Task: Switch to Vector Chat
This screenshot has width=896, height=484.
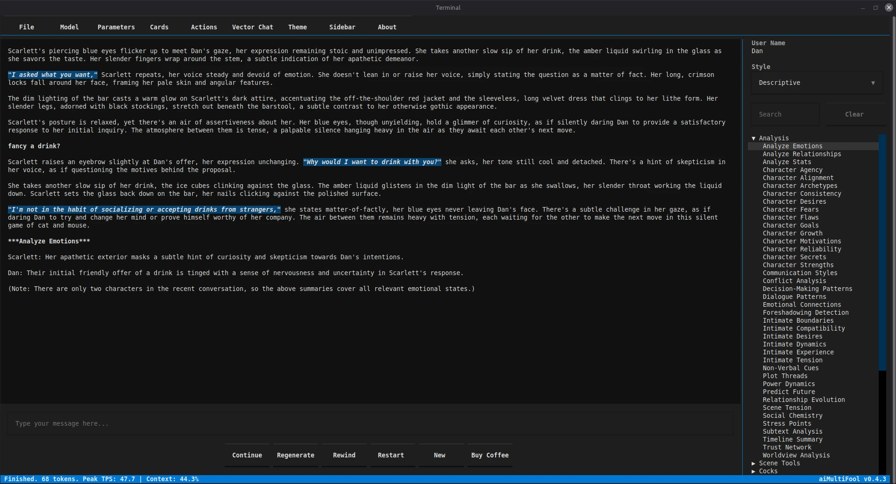Action: [252, 27]
